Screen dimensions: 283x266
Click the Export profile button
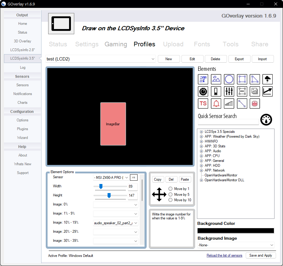239,59
